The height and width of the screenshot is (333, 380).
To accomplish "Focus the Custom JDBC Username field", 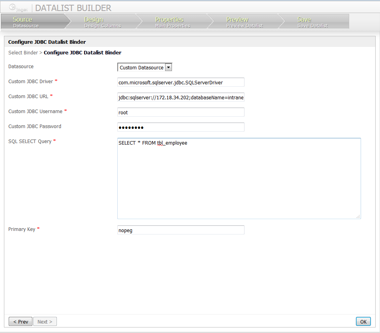I will pyautogui.click(x=181, y=112).
